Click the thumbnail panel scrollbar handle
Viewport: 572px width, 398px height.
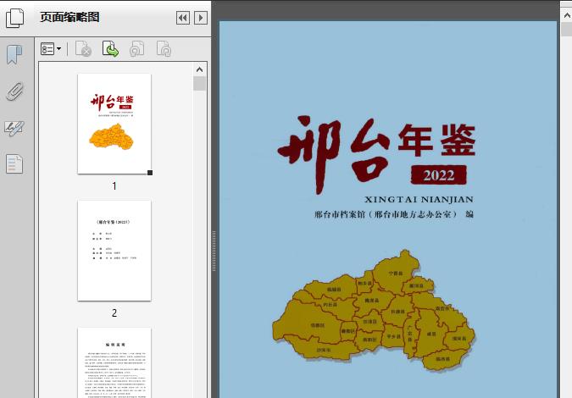click(x=199, y=84)
